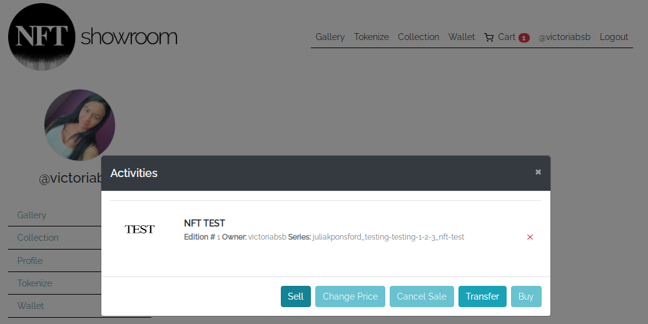Click the owner name victoriabsb in modal
Viewport: 648px width, 324px height.
[267, 237]
